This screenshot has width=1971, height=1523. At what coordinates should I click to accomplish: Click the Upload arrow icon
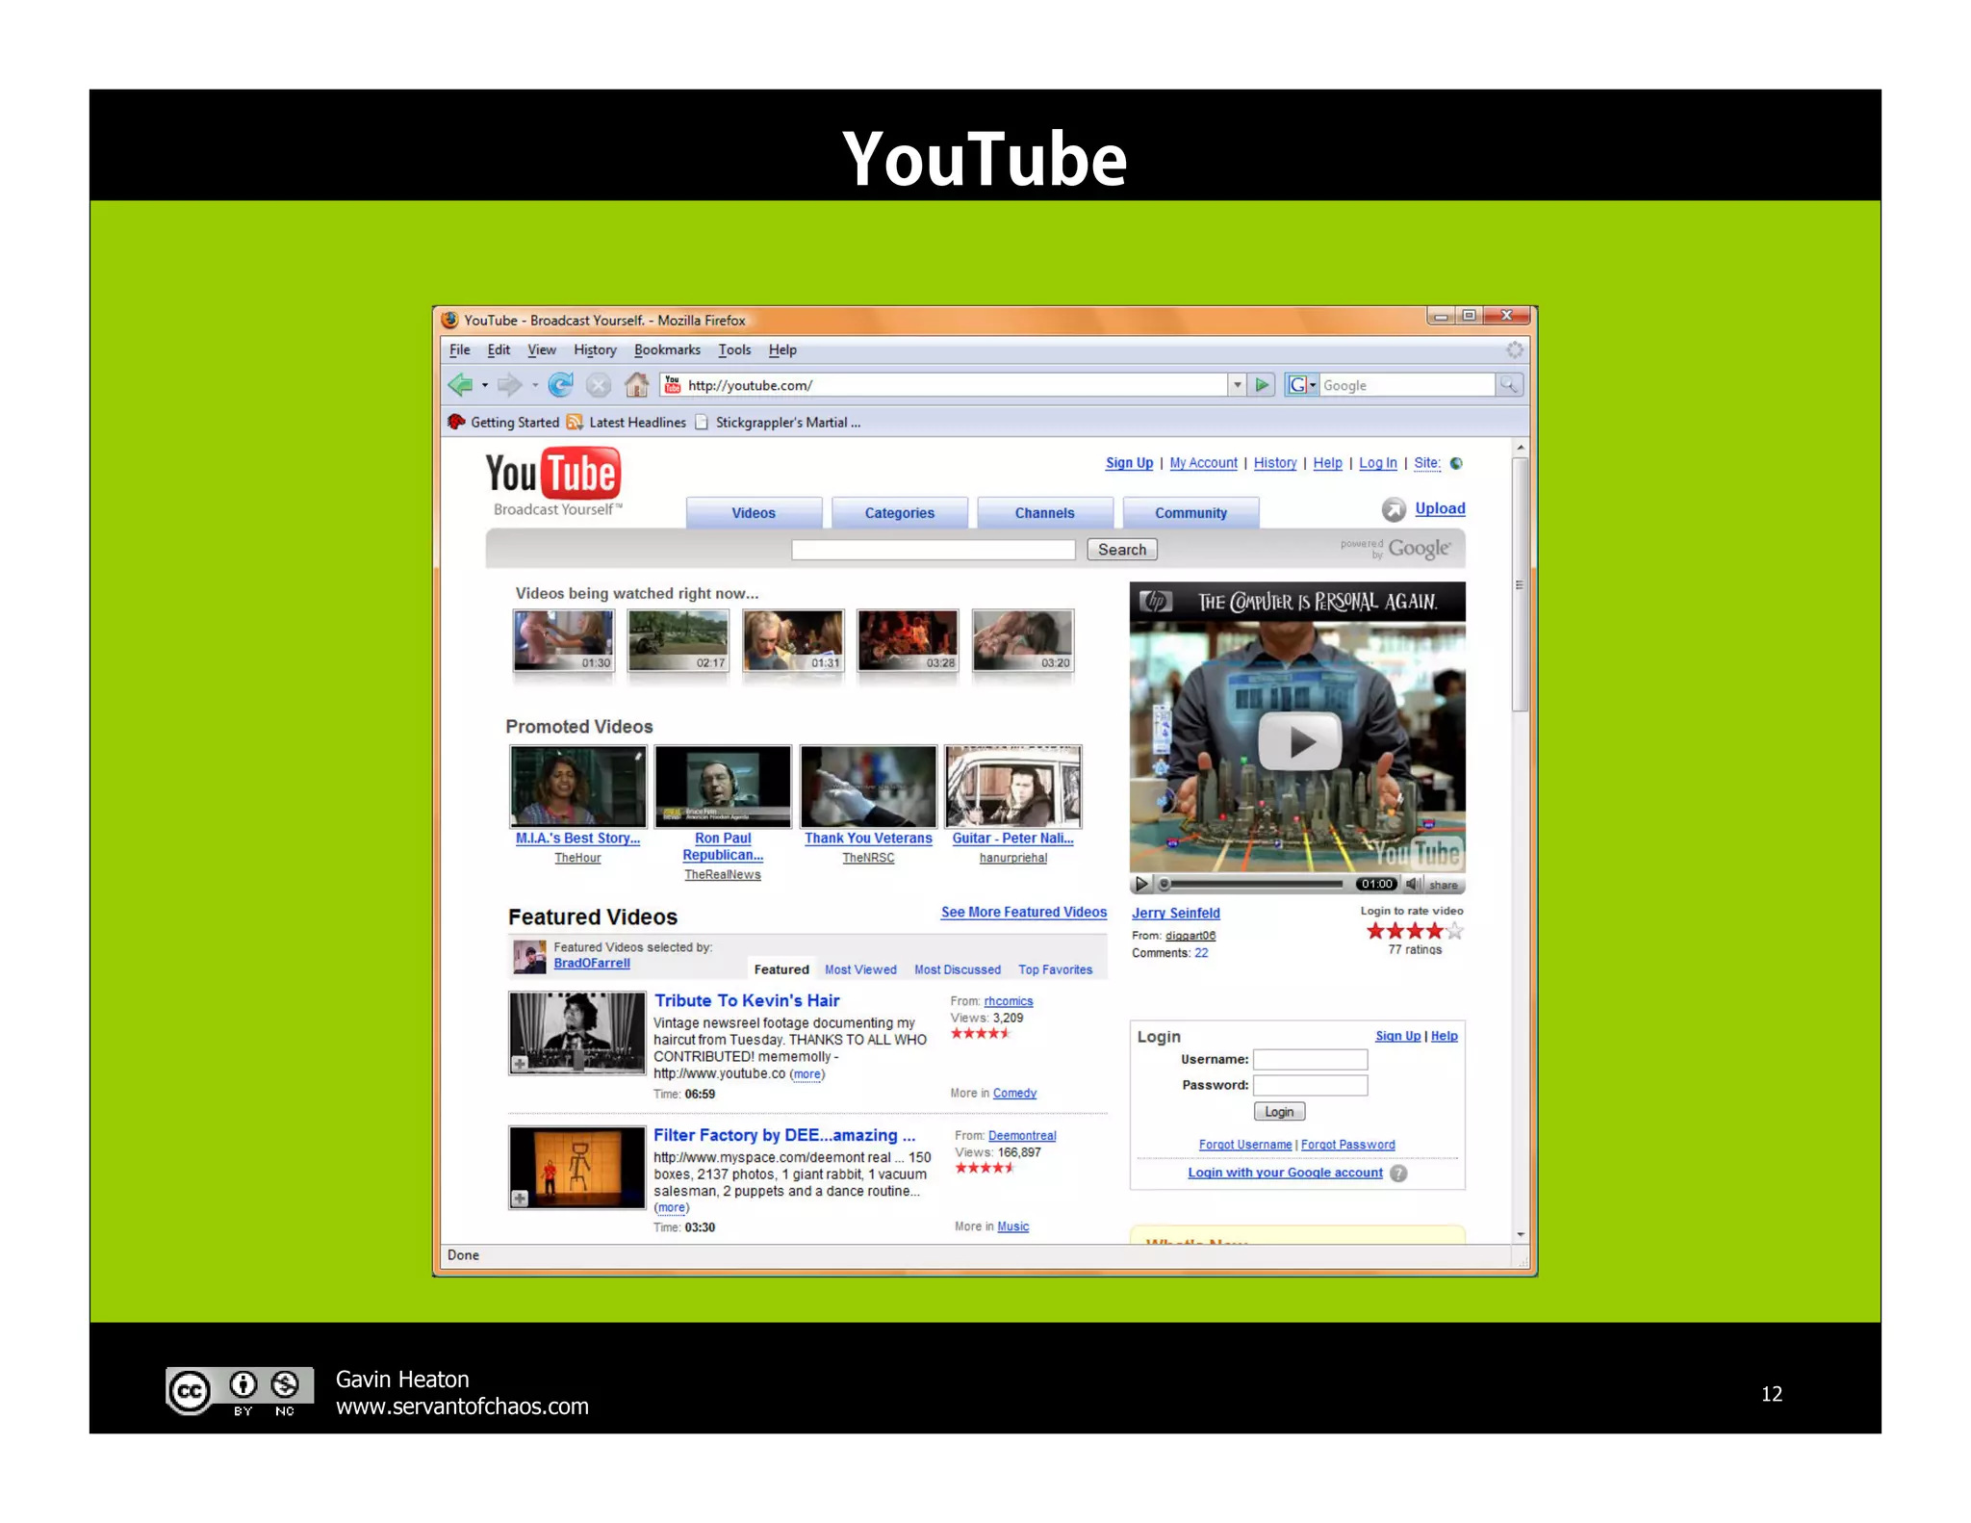point(1394,509)
